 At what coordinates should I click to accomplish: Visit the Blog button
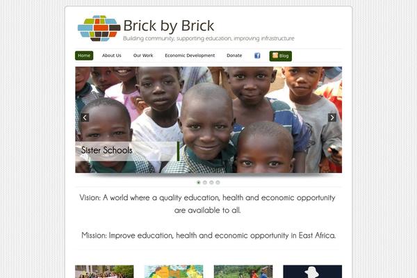[x=281, y=56]
